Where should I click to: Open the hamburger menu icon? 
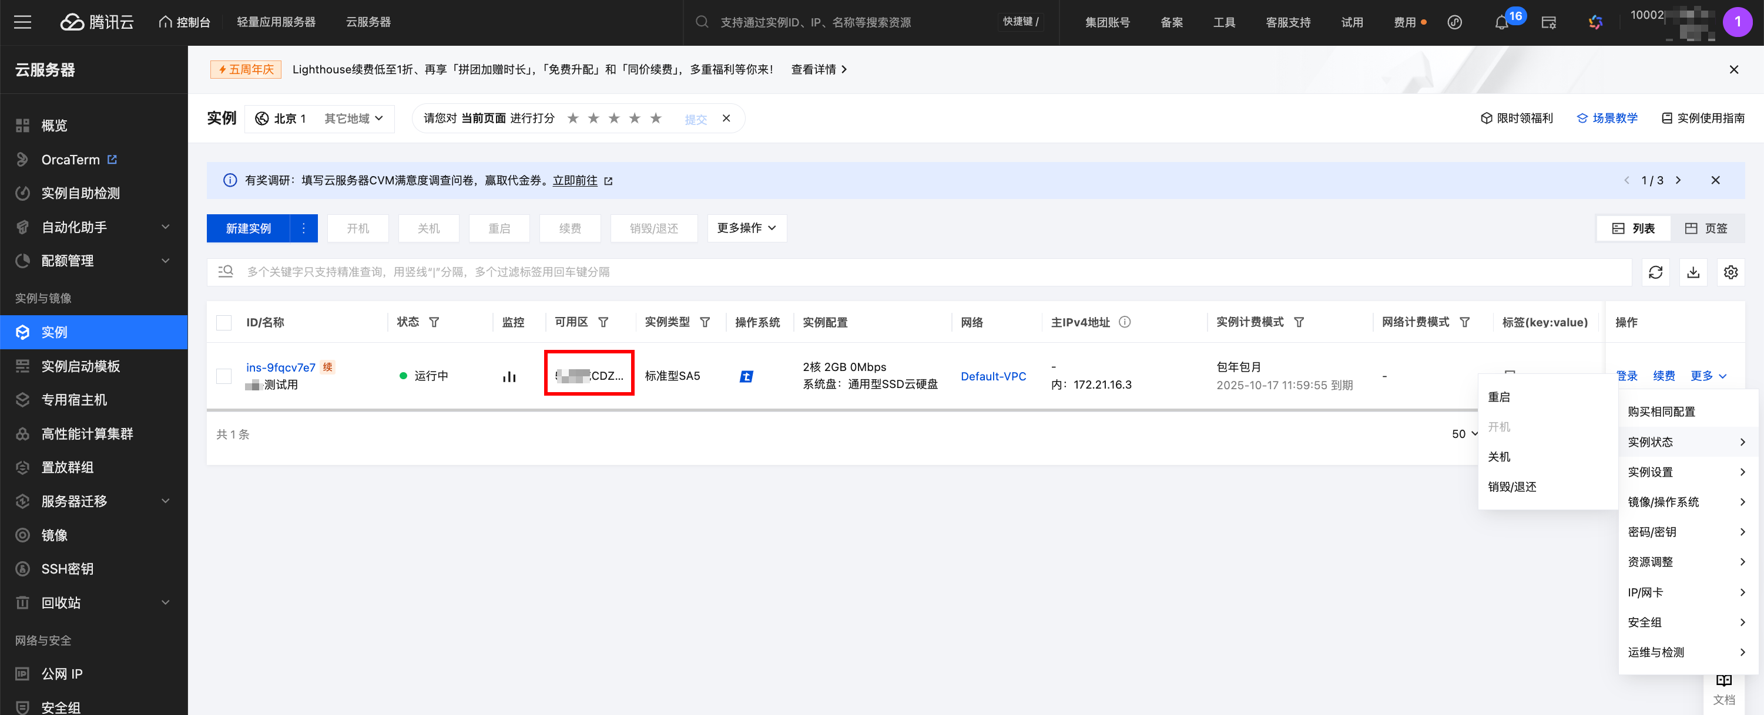(x=22, y=22)
